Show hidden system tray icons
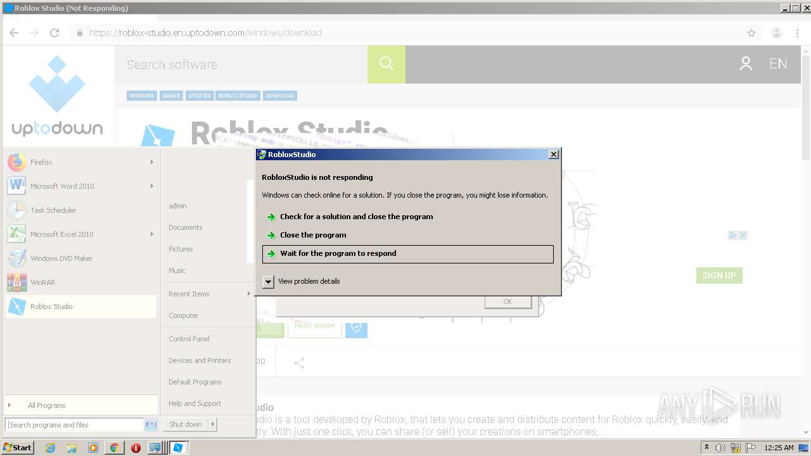Screen dimensions: 811x456 coord(706,447)
